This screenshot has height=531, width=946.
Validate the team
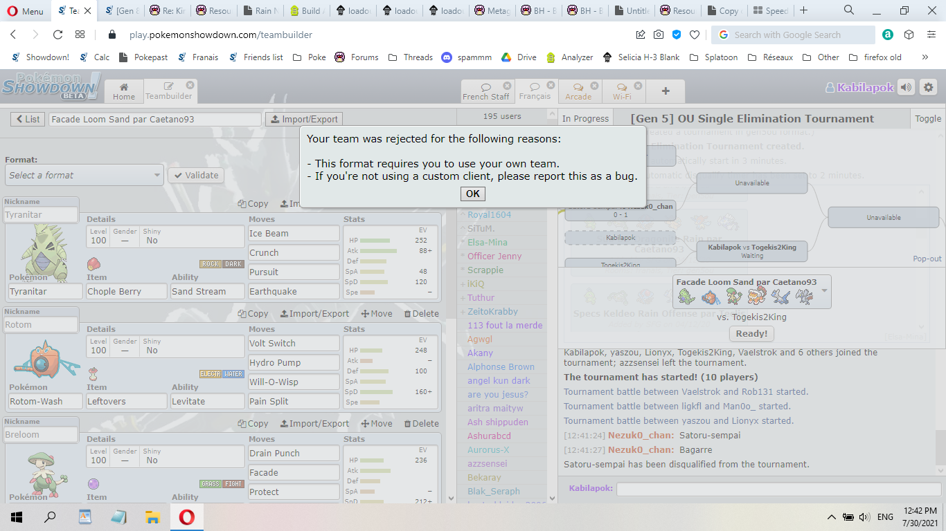[x=196, y=175]
